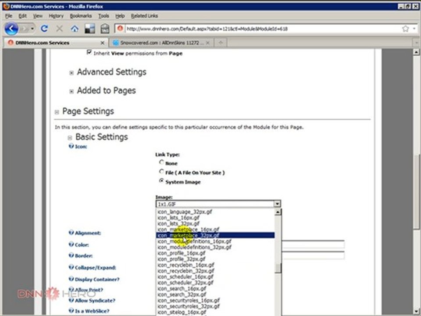Open the Help menu
The width and height of the screenshot is (421, 316).
120,16
